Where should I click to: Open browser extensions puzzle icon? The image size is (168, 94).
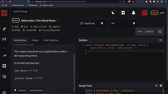coord(154,2)
